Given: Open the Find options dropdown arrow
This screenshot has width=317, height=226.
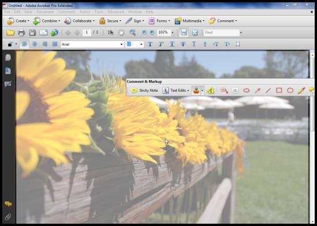Looking at the screenshot, I should (241, 32).
